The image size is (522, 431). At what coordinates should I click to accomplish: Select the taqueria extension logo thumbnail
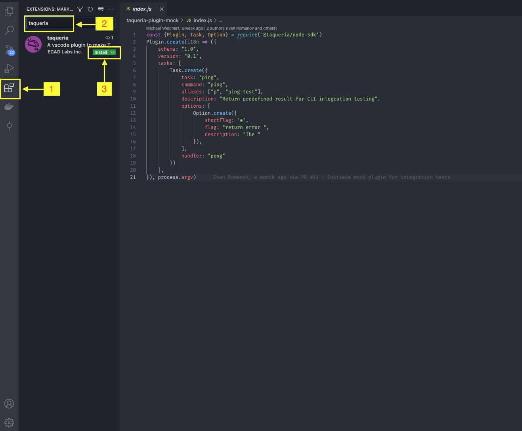pos(33,45)
